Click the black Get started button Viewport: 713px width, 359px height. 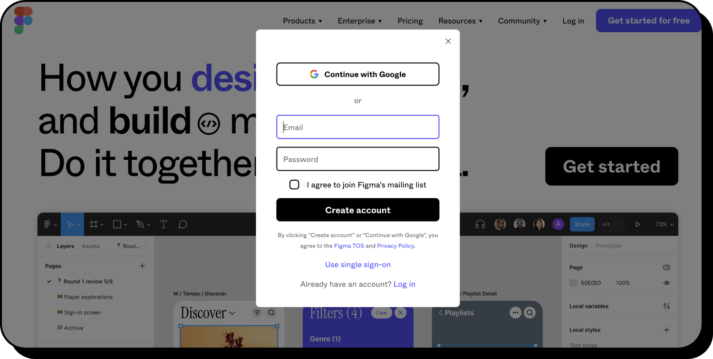tap(611, 166)
